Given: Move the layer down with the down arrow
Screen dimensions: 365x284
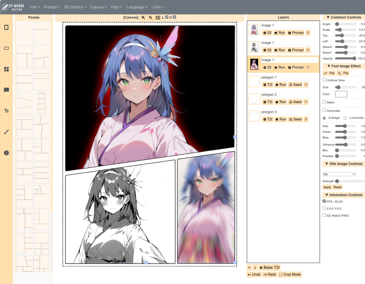Looking at the screenshot, I should tap(255, 267).
